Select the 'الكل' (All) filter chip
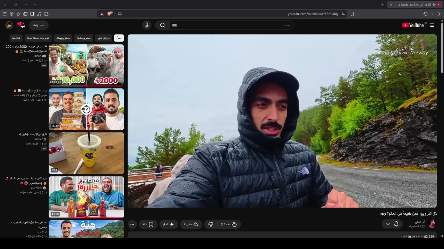 click(119, 38)
